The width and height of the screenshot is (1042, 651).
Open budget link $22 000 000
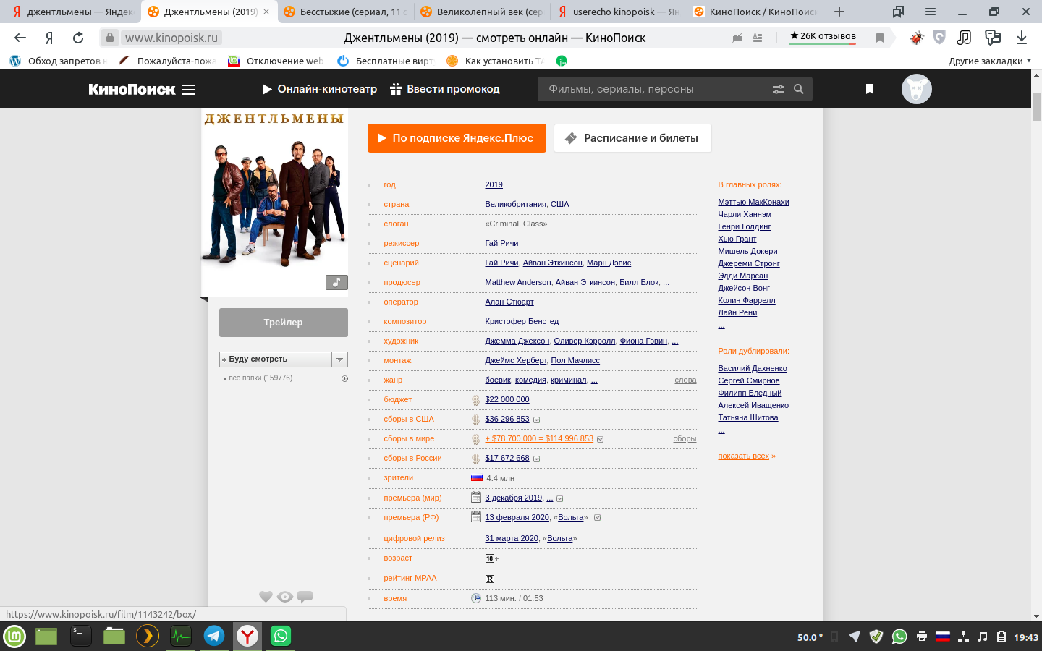click(x=507, y=399)
